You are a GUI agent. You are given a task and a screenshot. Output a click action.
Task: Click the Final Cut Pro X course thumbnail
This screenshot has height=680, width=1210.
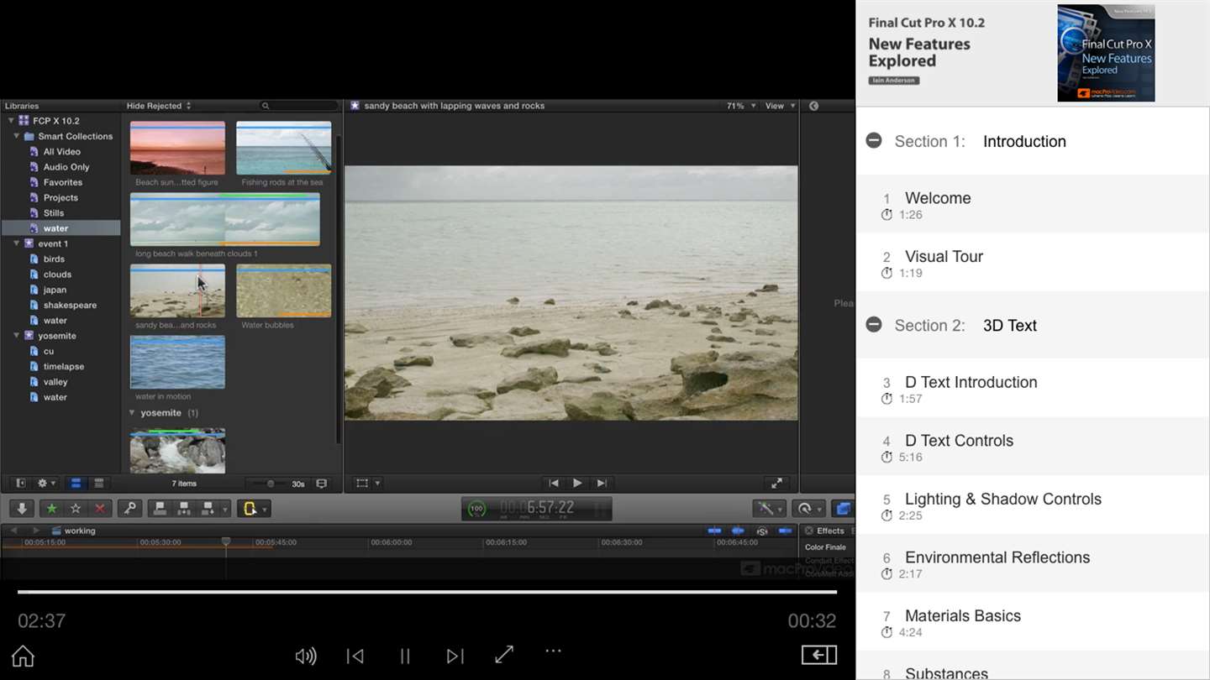click(x=1106, y=53)
